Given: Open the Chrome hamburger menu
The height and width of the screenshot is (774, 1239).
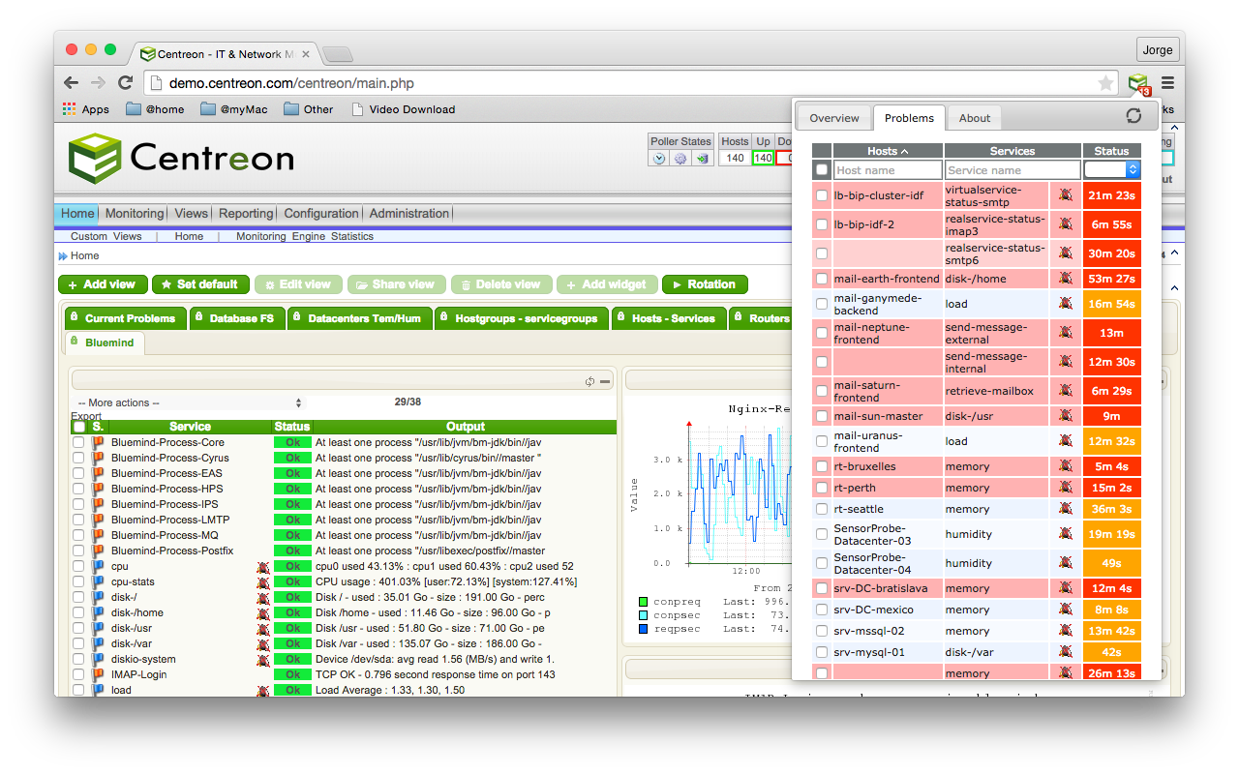Looking at the screenshot, I should pos(1168,83).
